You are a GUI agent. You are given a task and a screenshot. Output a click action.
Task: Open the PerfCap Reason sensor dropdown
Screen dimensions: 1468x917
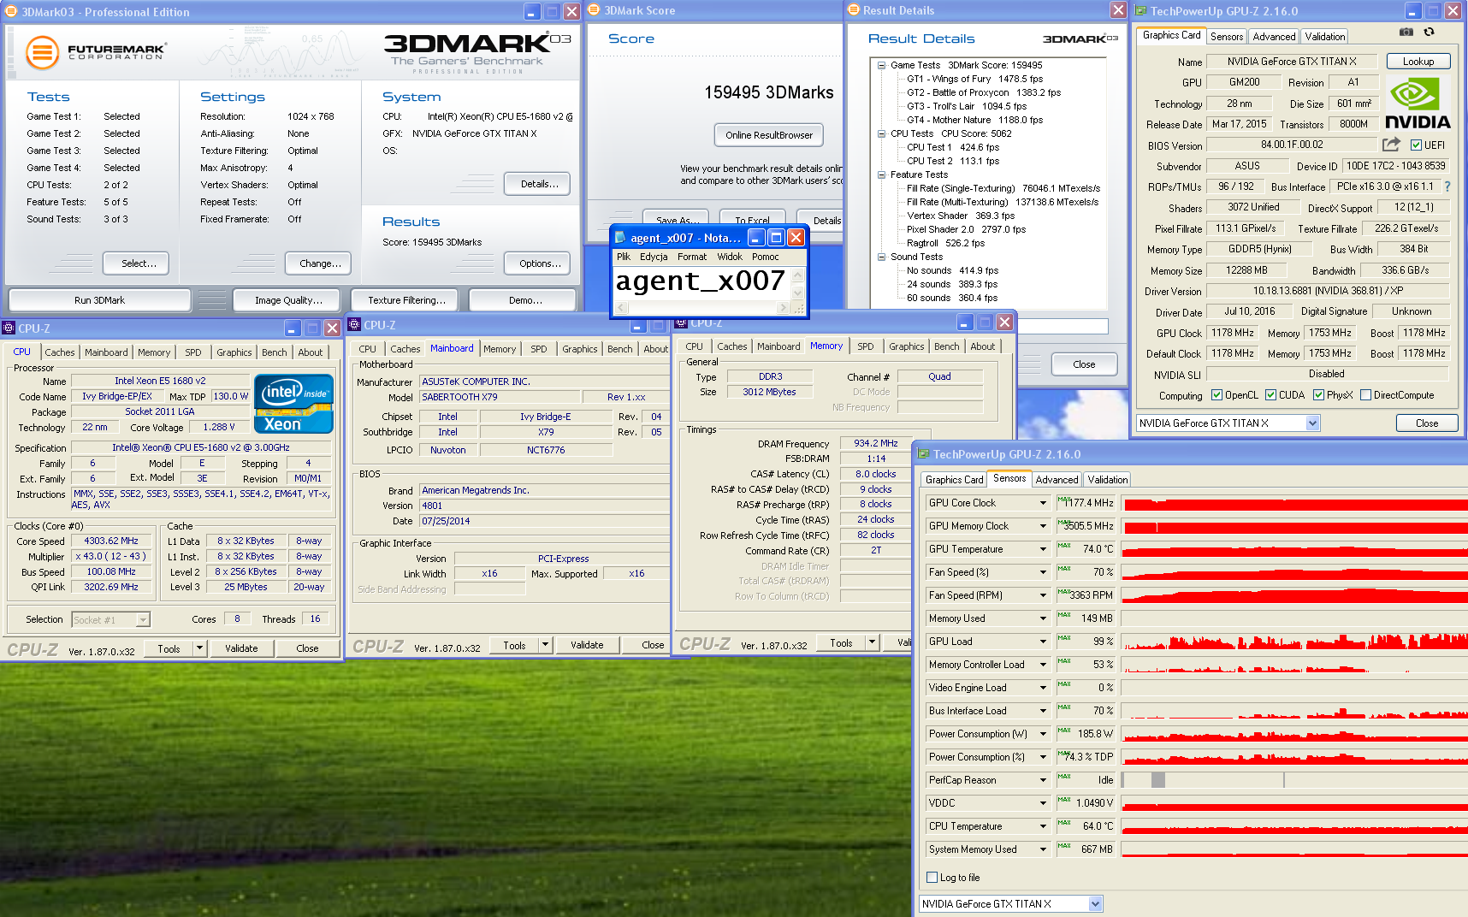(x=1043, y=780)
